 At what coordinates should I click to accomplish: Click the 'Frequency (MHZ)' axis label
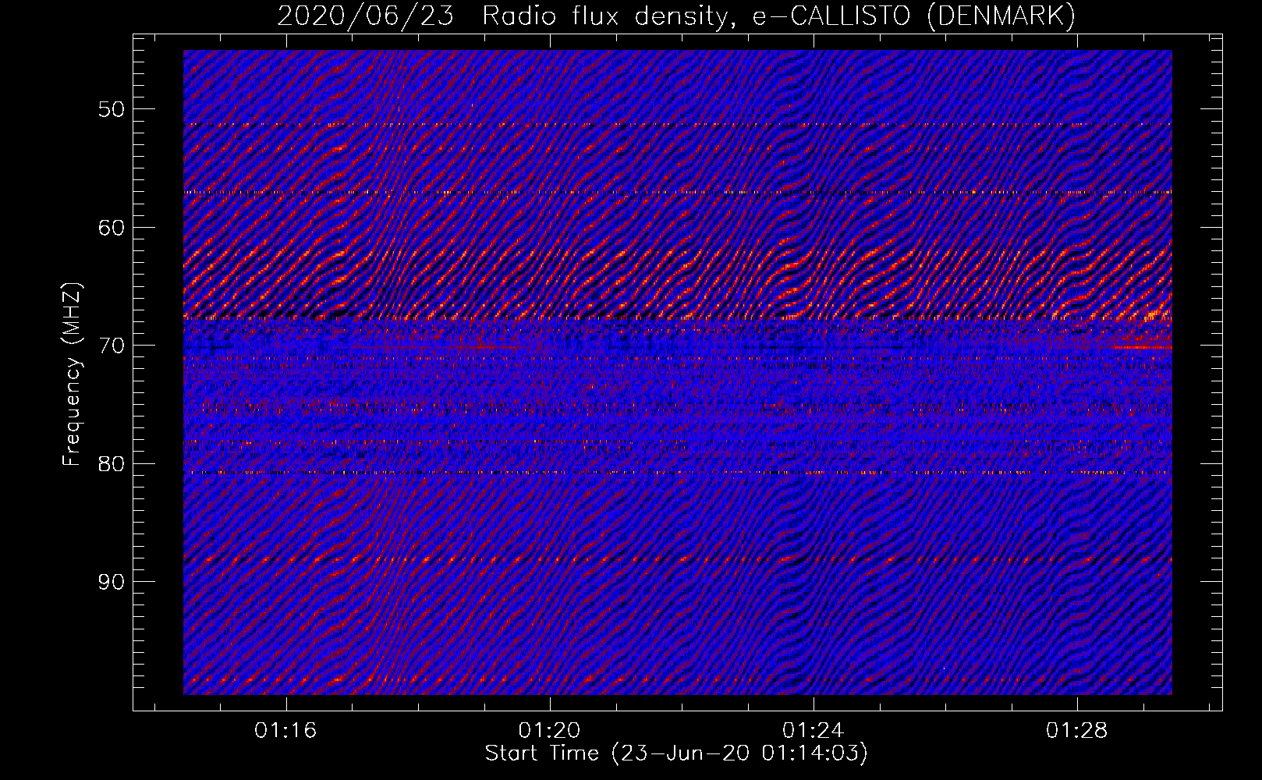[72, 374]
